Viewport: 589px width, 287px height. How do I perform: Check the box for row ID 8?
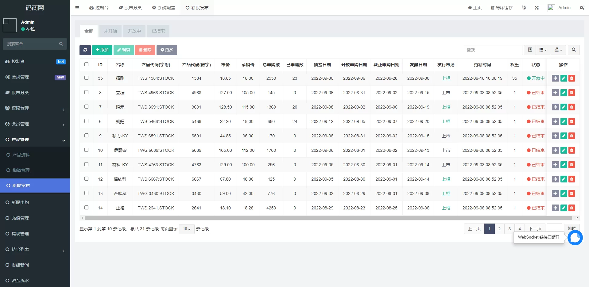tap(86, 92)
